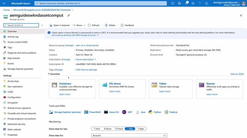Click here to add tags link
Viewport: 247px width, 138px height.
click(87, 69)
